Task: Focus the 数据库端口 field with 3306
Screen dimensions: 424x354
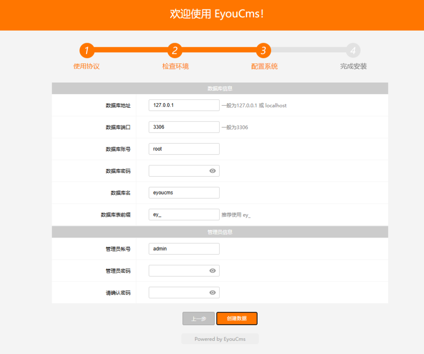Action: (184, 127)
